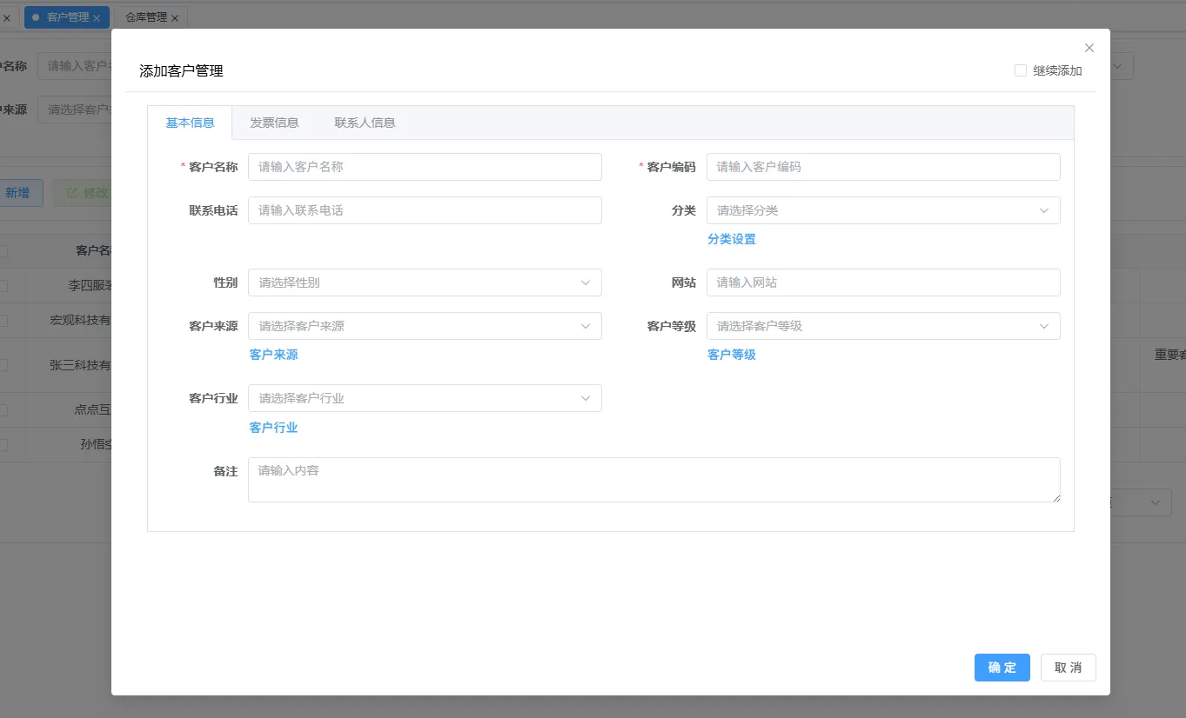Select the 基本信息 tab
Image resolution: width=1186 pixels, height=718 pixels.
pos(190,123)
